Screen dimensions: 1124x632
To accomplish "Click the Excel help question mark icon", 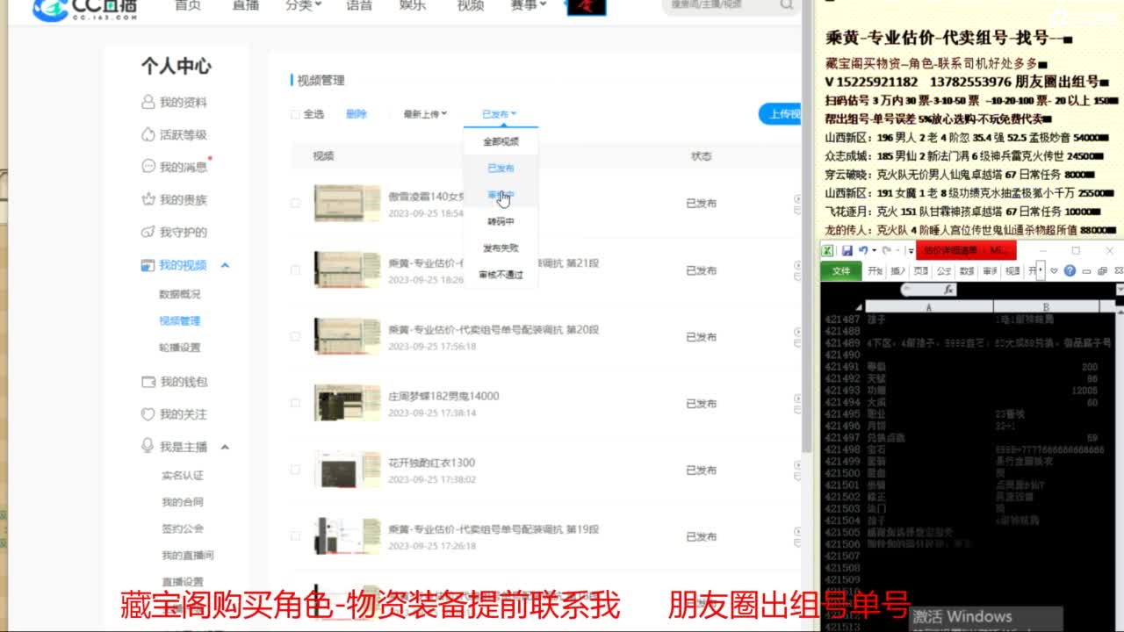I will tap(1070, 270).
